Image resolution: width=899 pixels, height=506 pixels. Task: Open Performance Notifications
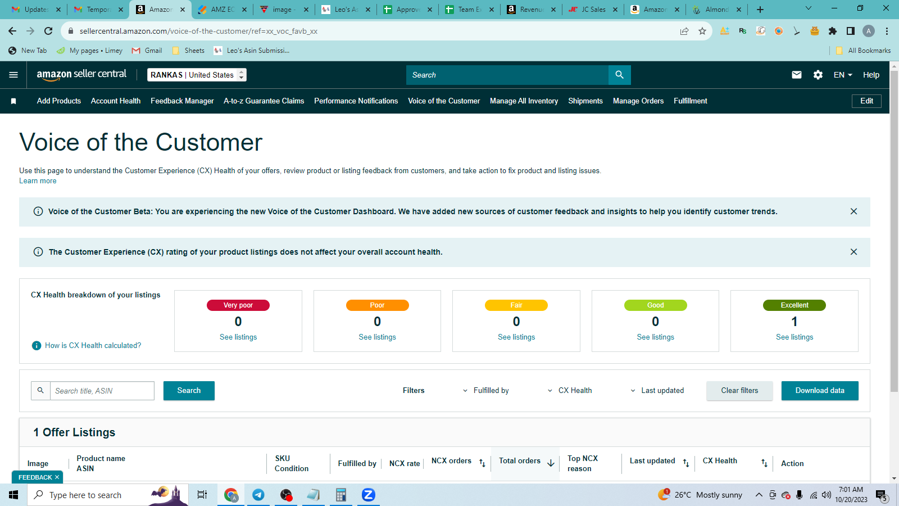tap(356, 101)
